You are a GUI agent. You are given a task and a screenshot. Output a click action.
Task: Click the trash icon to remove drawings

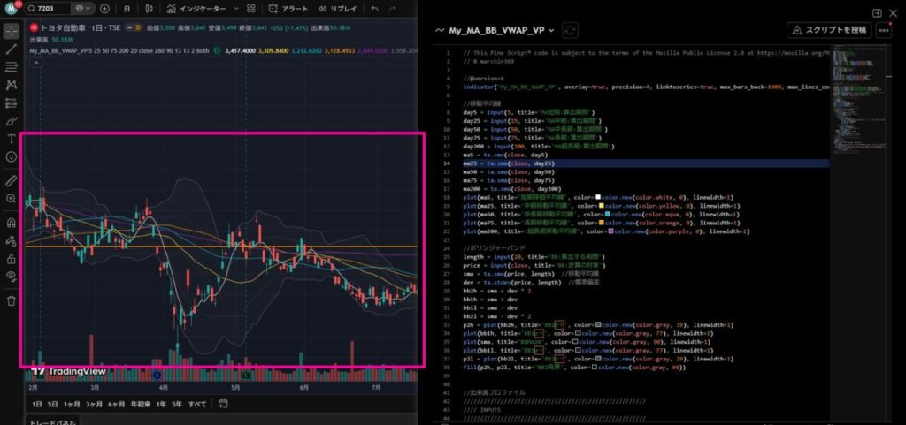point(11,300)
